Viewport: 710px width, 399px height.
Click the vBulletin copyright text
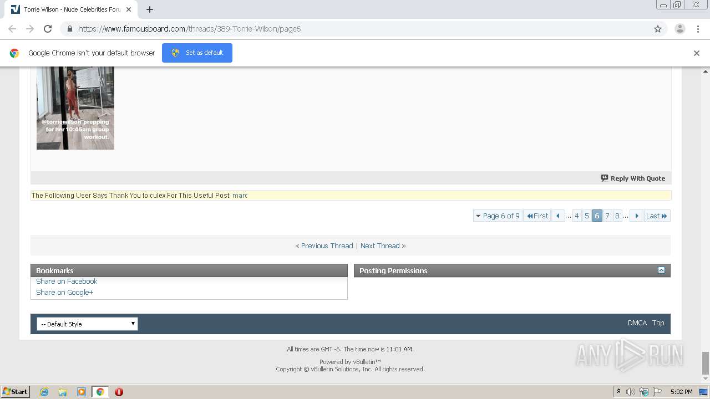(x=350, y=369)
